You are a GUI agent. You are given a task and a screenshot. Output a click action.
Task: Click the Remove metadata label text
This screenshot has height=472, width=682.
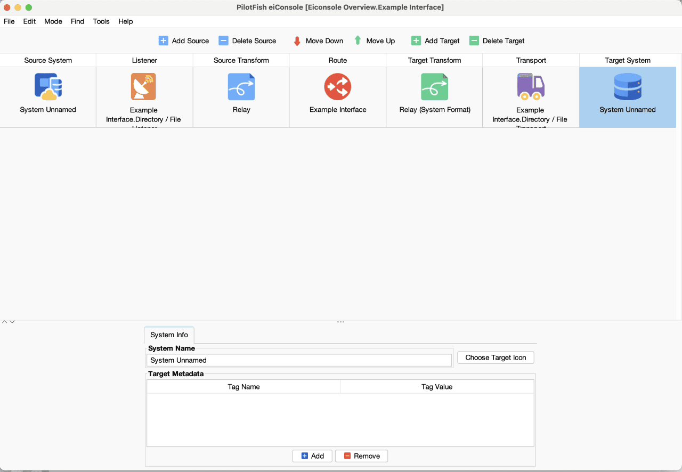(367, 456)
